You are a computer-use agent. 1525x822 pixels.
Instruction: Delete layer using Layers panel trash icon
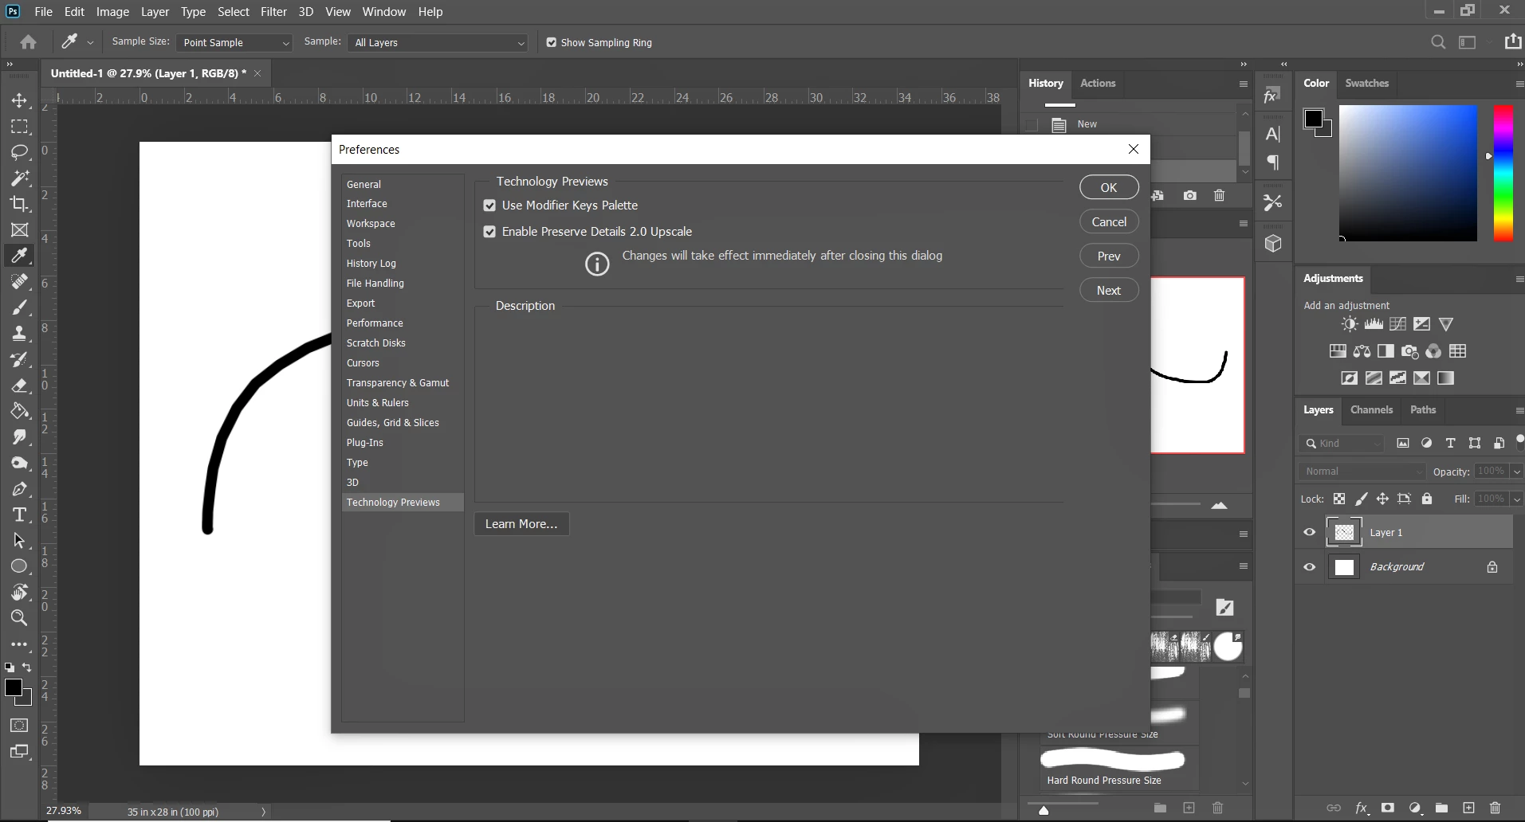[1495, 808]
